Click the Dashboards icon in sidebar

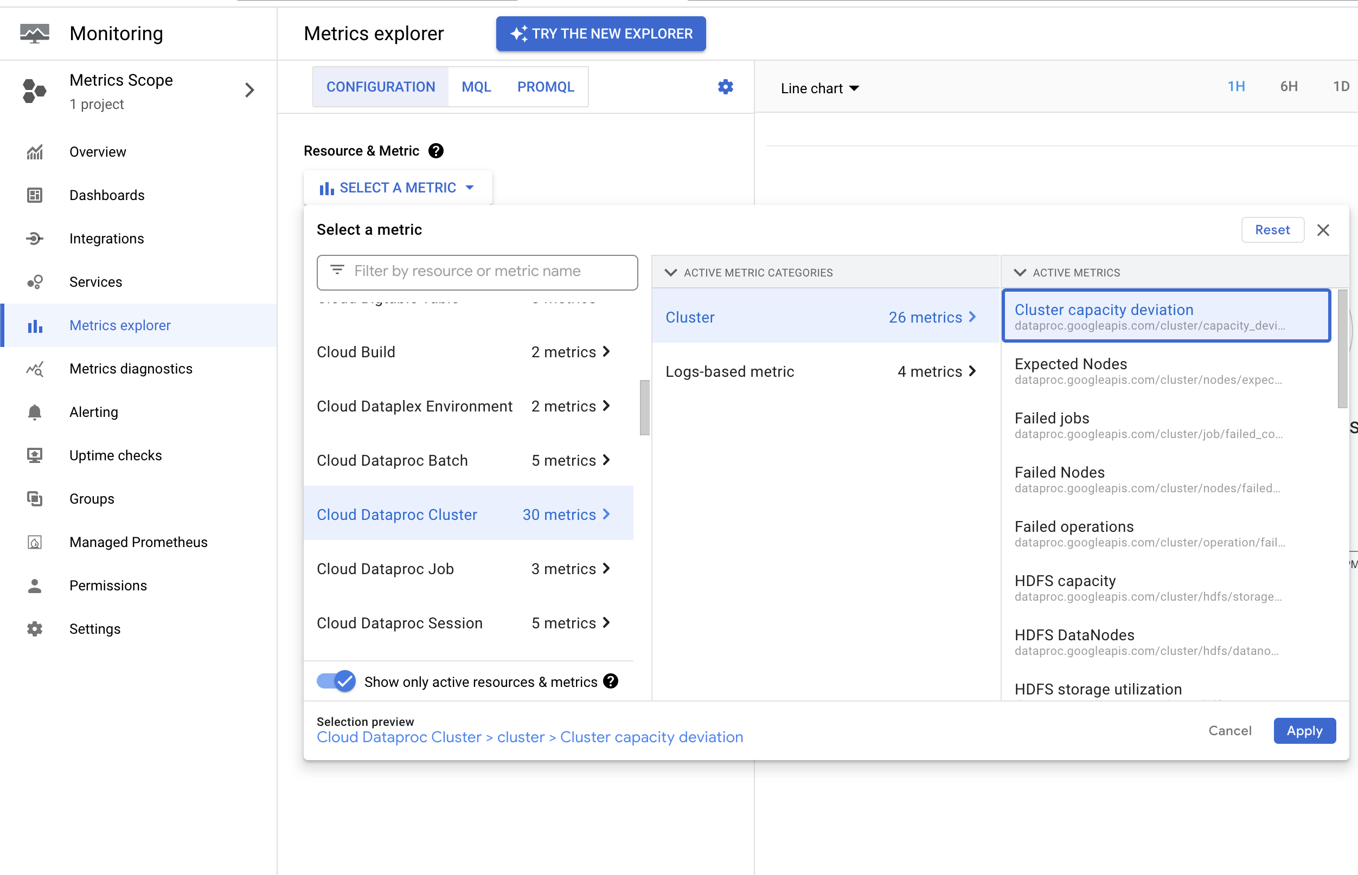coord(35,195)
